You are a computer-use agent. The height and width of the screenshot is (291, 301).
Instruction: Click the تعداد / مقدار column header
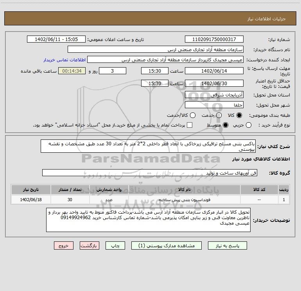click(x=70, y=189)
